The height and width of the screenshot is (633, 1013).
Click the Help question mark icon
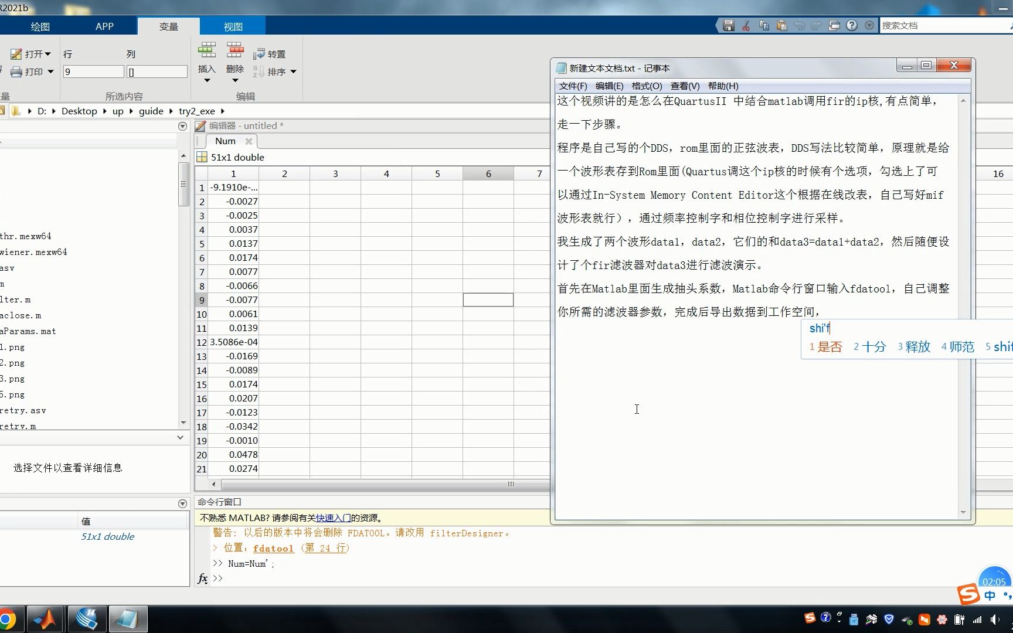click(851, 25)
